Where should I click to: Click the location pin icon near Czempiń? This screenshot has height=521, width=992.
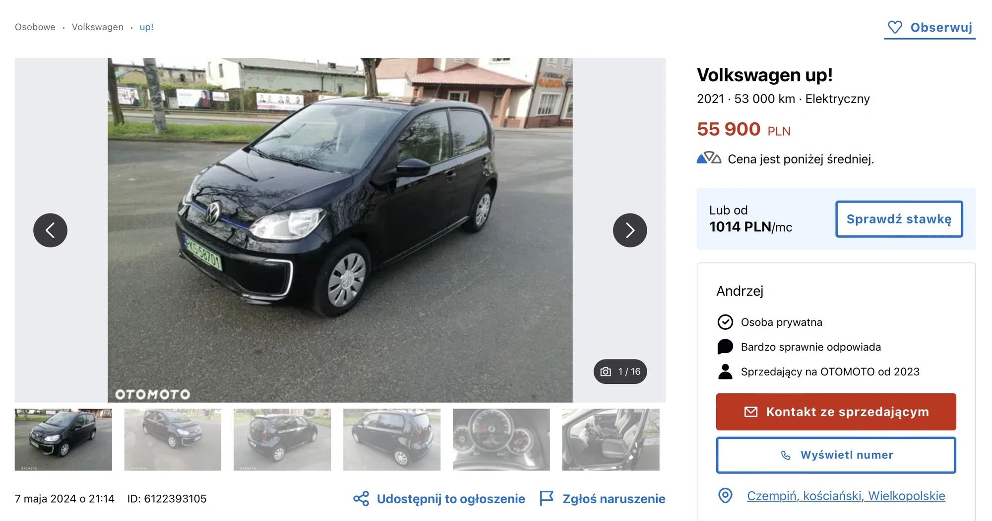[x=725, y=496]
